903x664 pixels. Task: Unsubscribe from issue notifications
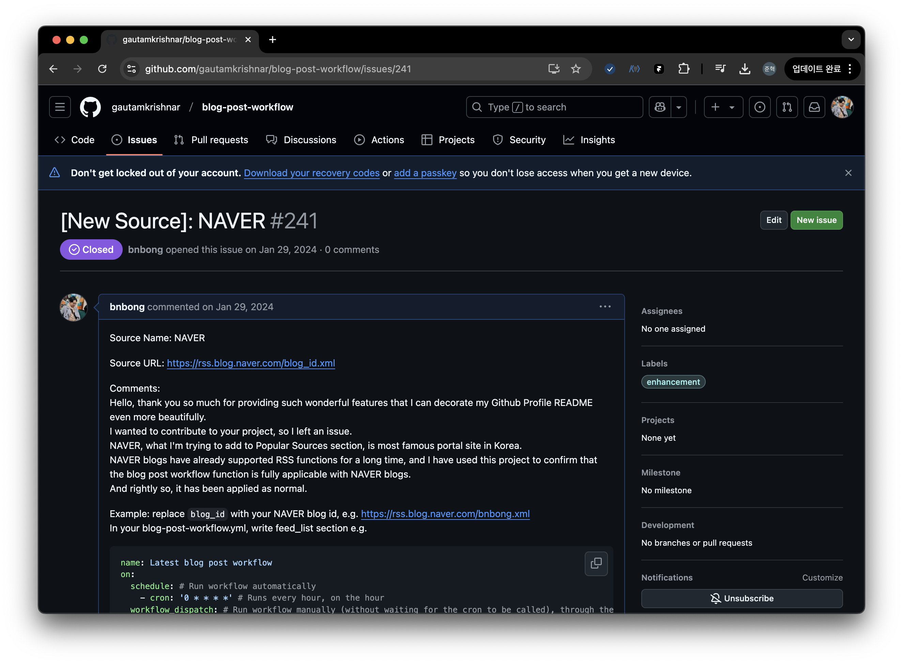(741, 599)
